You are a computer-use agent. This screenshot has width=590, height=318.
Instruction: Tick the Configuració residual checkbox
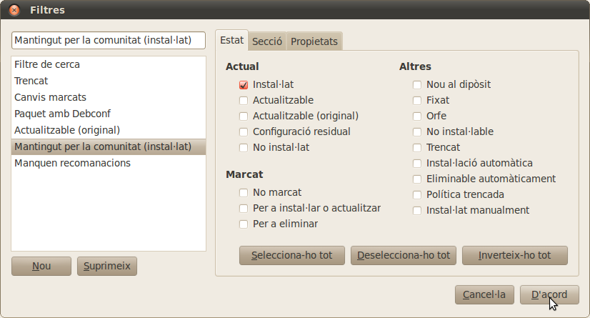click(244, 132)
